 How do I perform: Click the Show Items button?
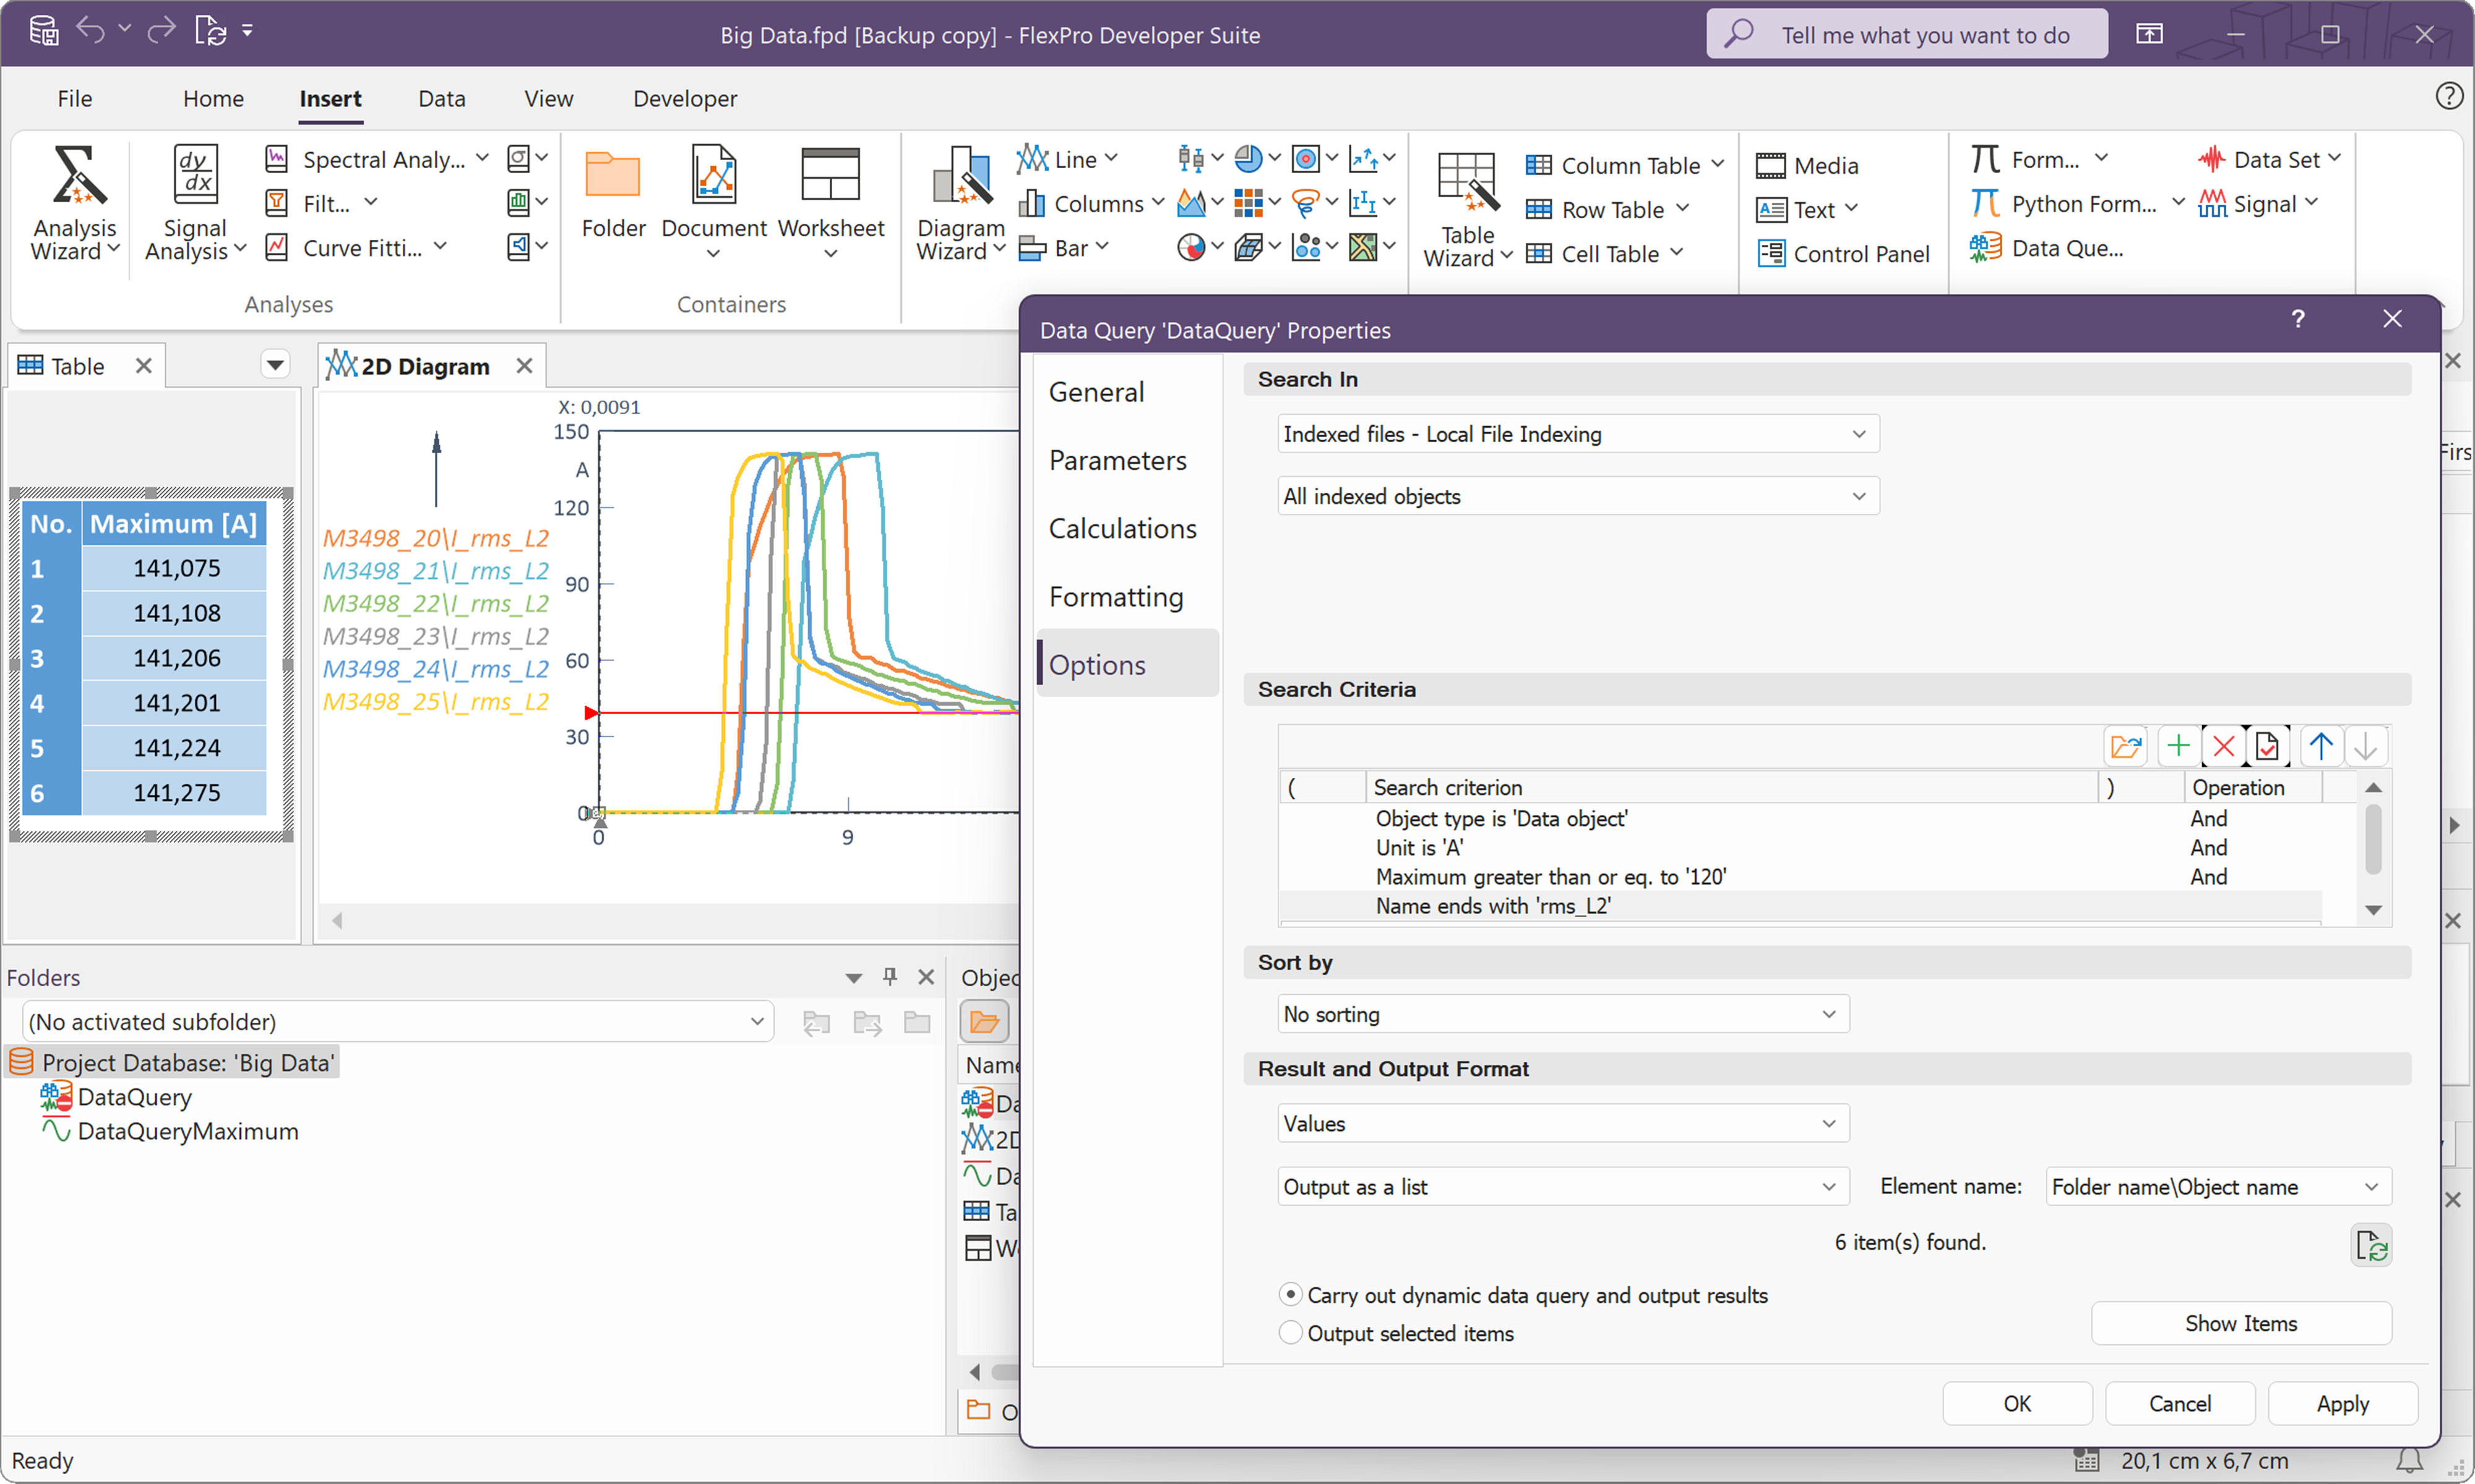pyautogui.click(x=2241, y=1323)
